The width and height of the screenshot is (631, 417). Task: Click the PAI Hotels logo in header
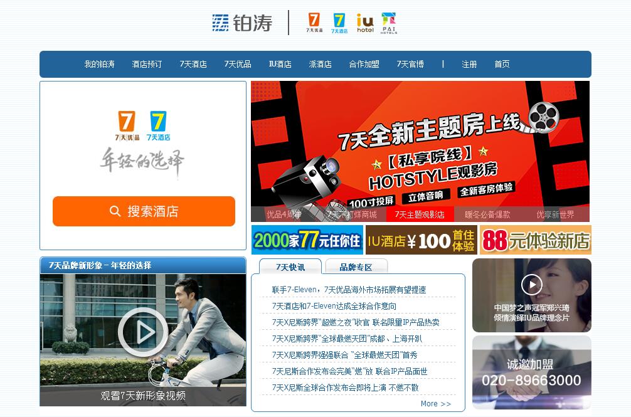389,23
